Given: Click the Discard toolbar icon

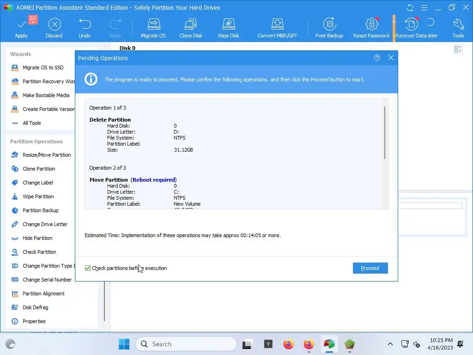Looking at the screenshot, I should pos(54,28).
